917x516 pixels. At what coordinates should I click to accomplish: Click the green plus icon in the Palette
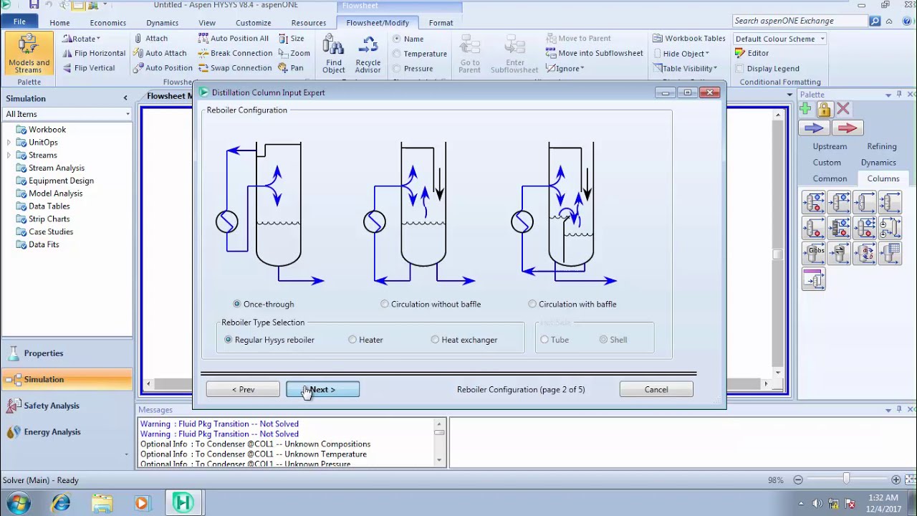point(806,109)
